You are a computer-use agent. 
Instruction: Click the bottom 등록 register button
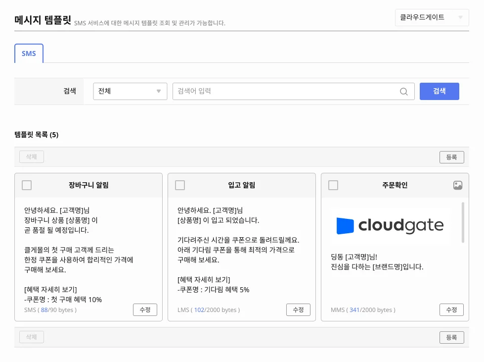click(x=451, y=336)
